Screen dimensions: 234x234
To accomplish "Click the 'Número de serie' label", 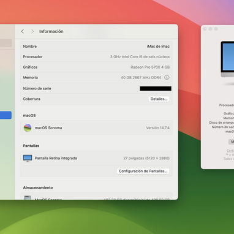I will tap(37, 89).
